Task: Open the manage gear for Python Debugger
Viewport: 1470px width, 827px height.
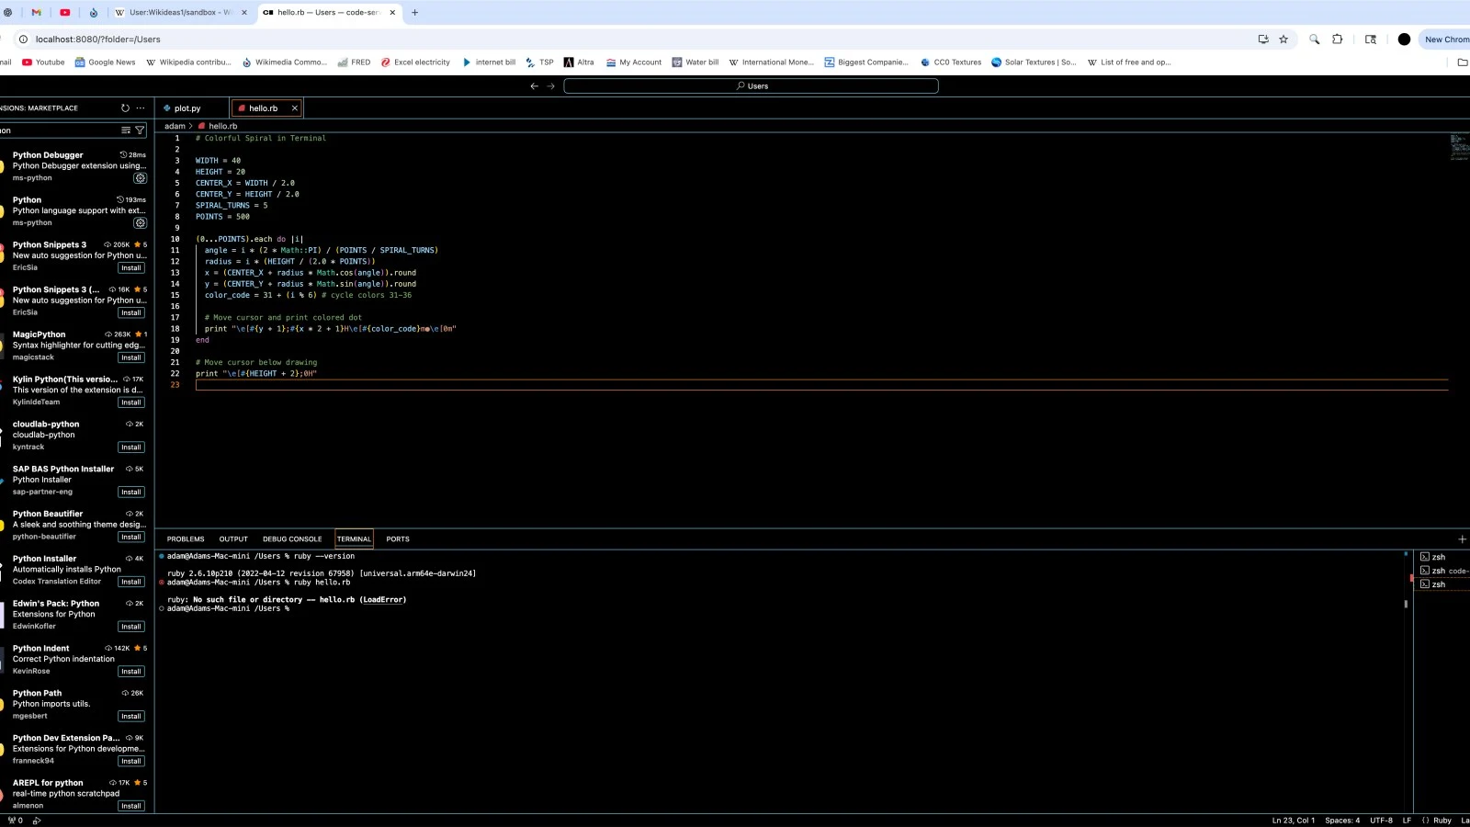Action: pos(140,178)
